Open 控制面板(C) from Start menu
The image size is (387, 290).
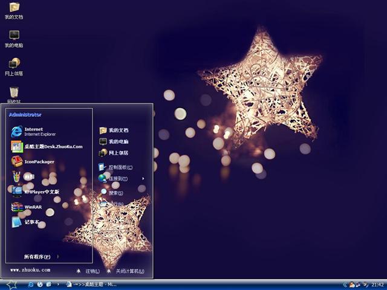pyautogui.click(x=120, y=167)
